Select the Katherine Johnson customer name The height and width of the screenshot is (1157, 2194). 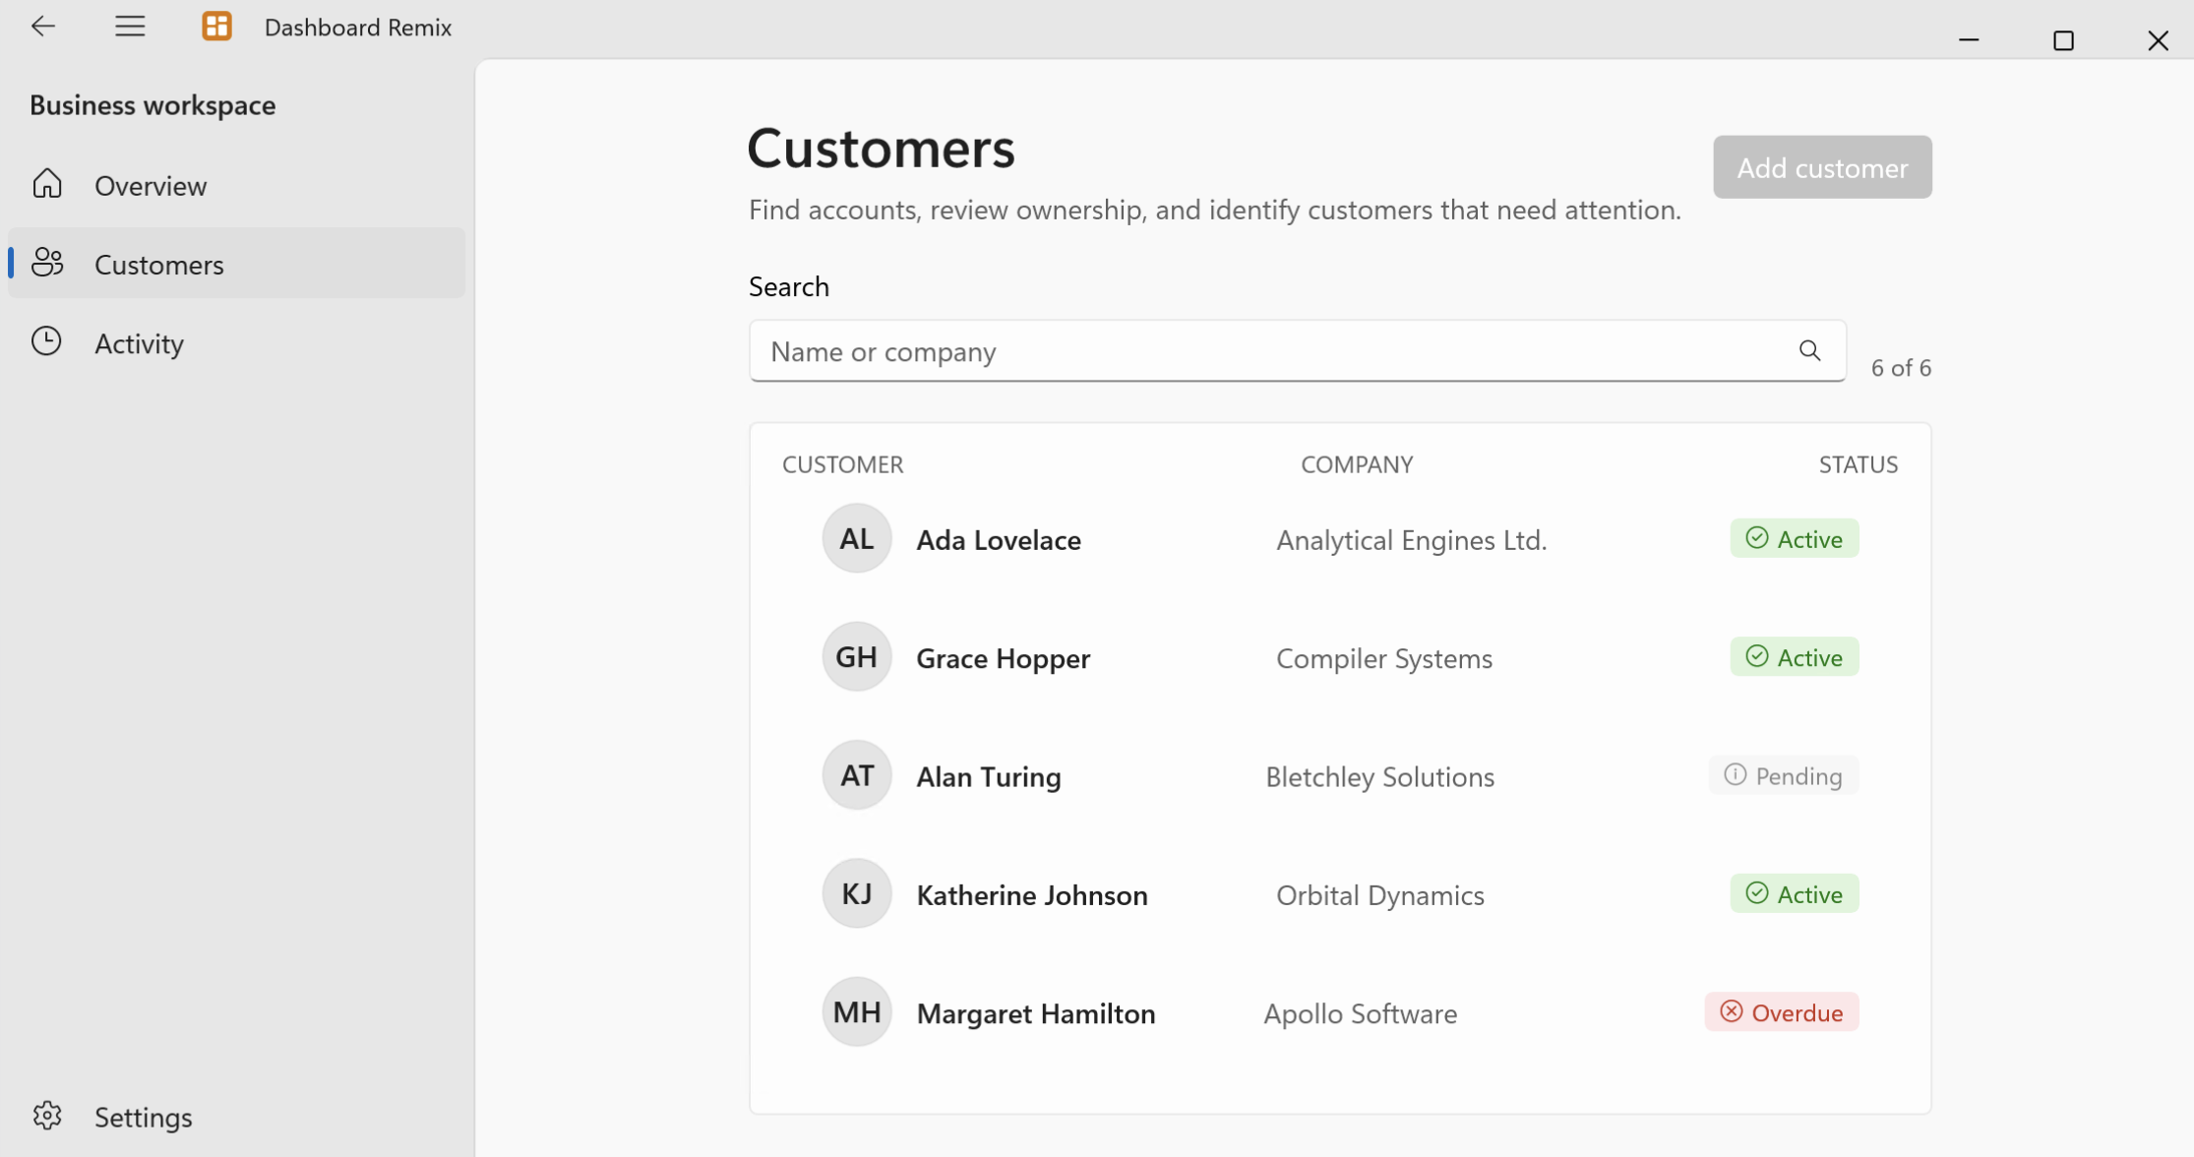coord(1032,894)
